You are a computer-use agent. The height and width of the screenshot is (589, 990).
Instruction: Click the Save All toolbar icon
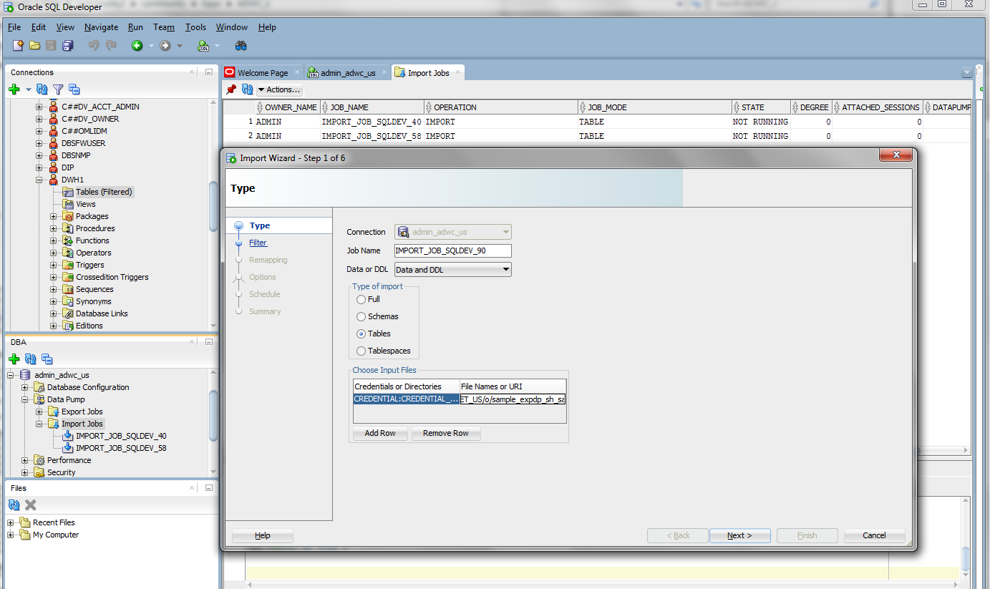[68, 46]
